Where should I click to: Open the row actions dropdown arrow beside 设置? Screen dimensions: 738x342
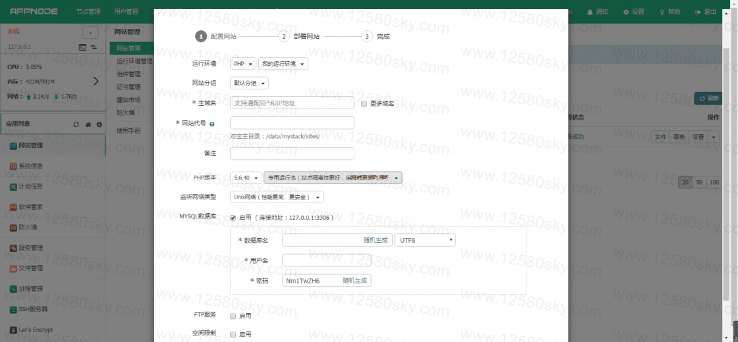[714, 137]
